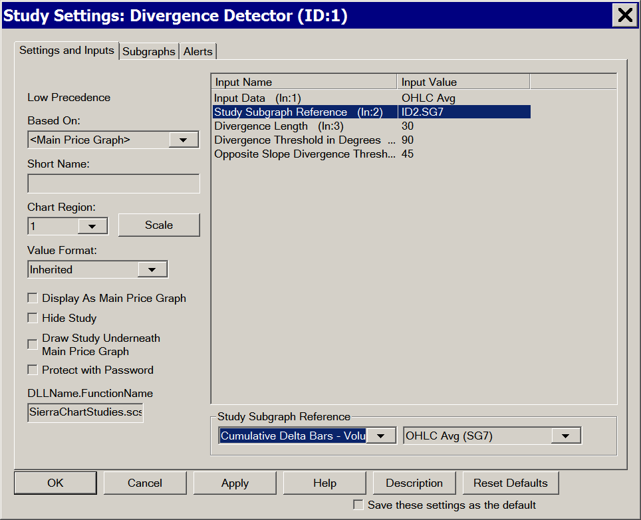
Task: Select Divergence Threshold in Degrees row
Action: (x=371, y=140)
